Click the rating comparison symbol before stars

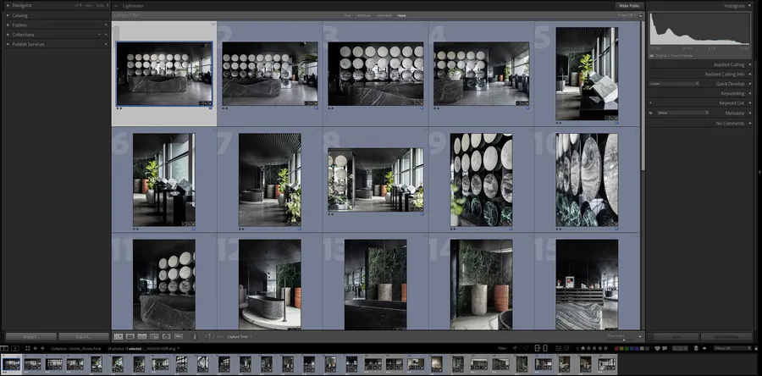tap(577, 348)
